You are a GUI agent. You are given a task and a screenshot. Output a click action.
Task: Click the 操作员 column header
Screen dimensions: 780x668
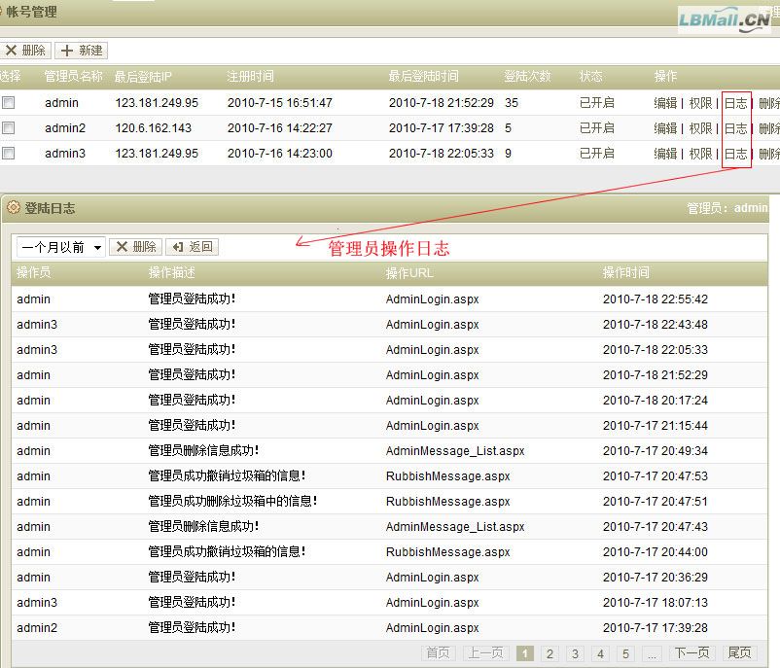pyautogui.click(x=33, y=272)
